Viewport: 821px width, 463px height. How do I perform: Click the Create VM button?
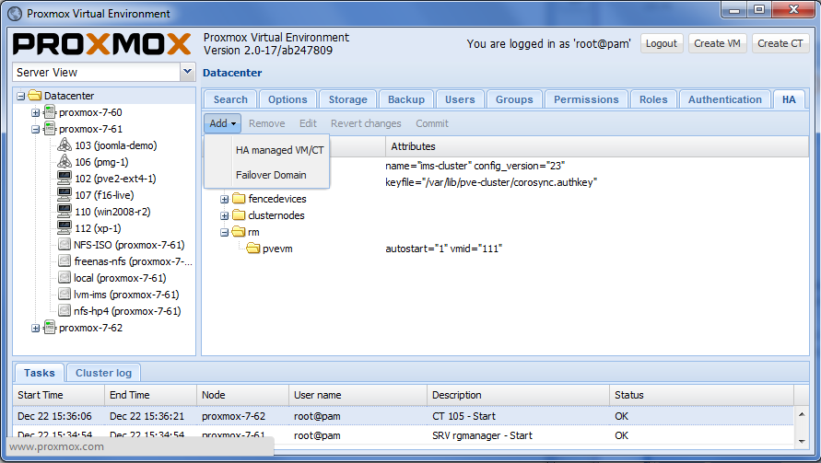(717, 43)
